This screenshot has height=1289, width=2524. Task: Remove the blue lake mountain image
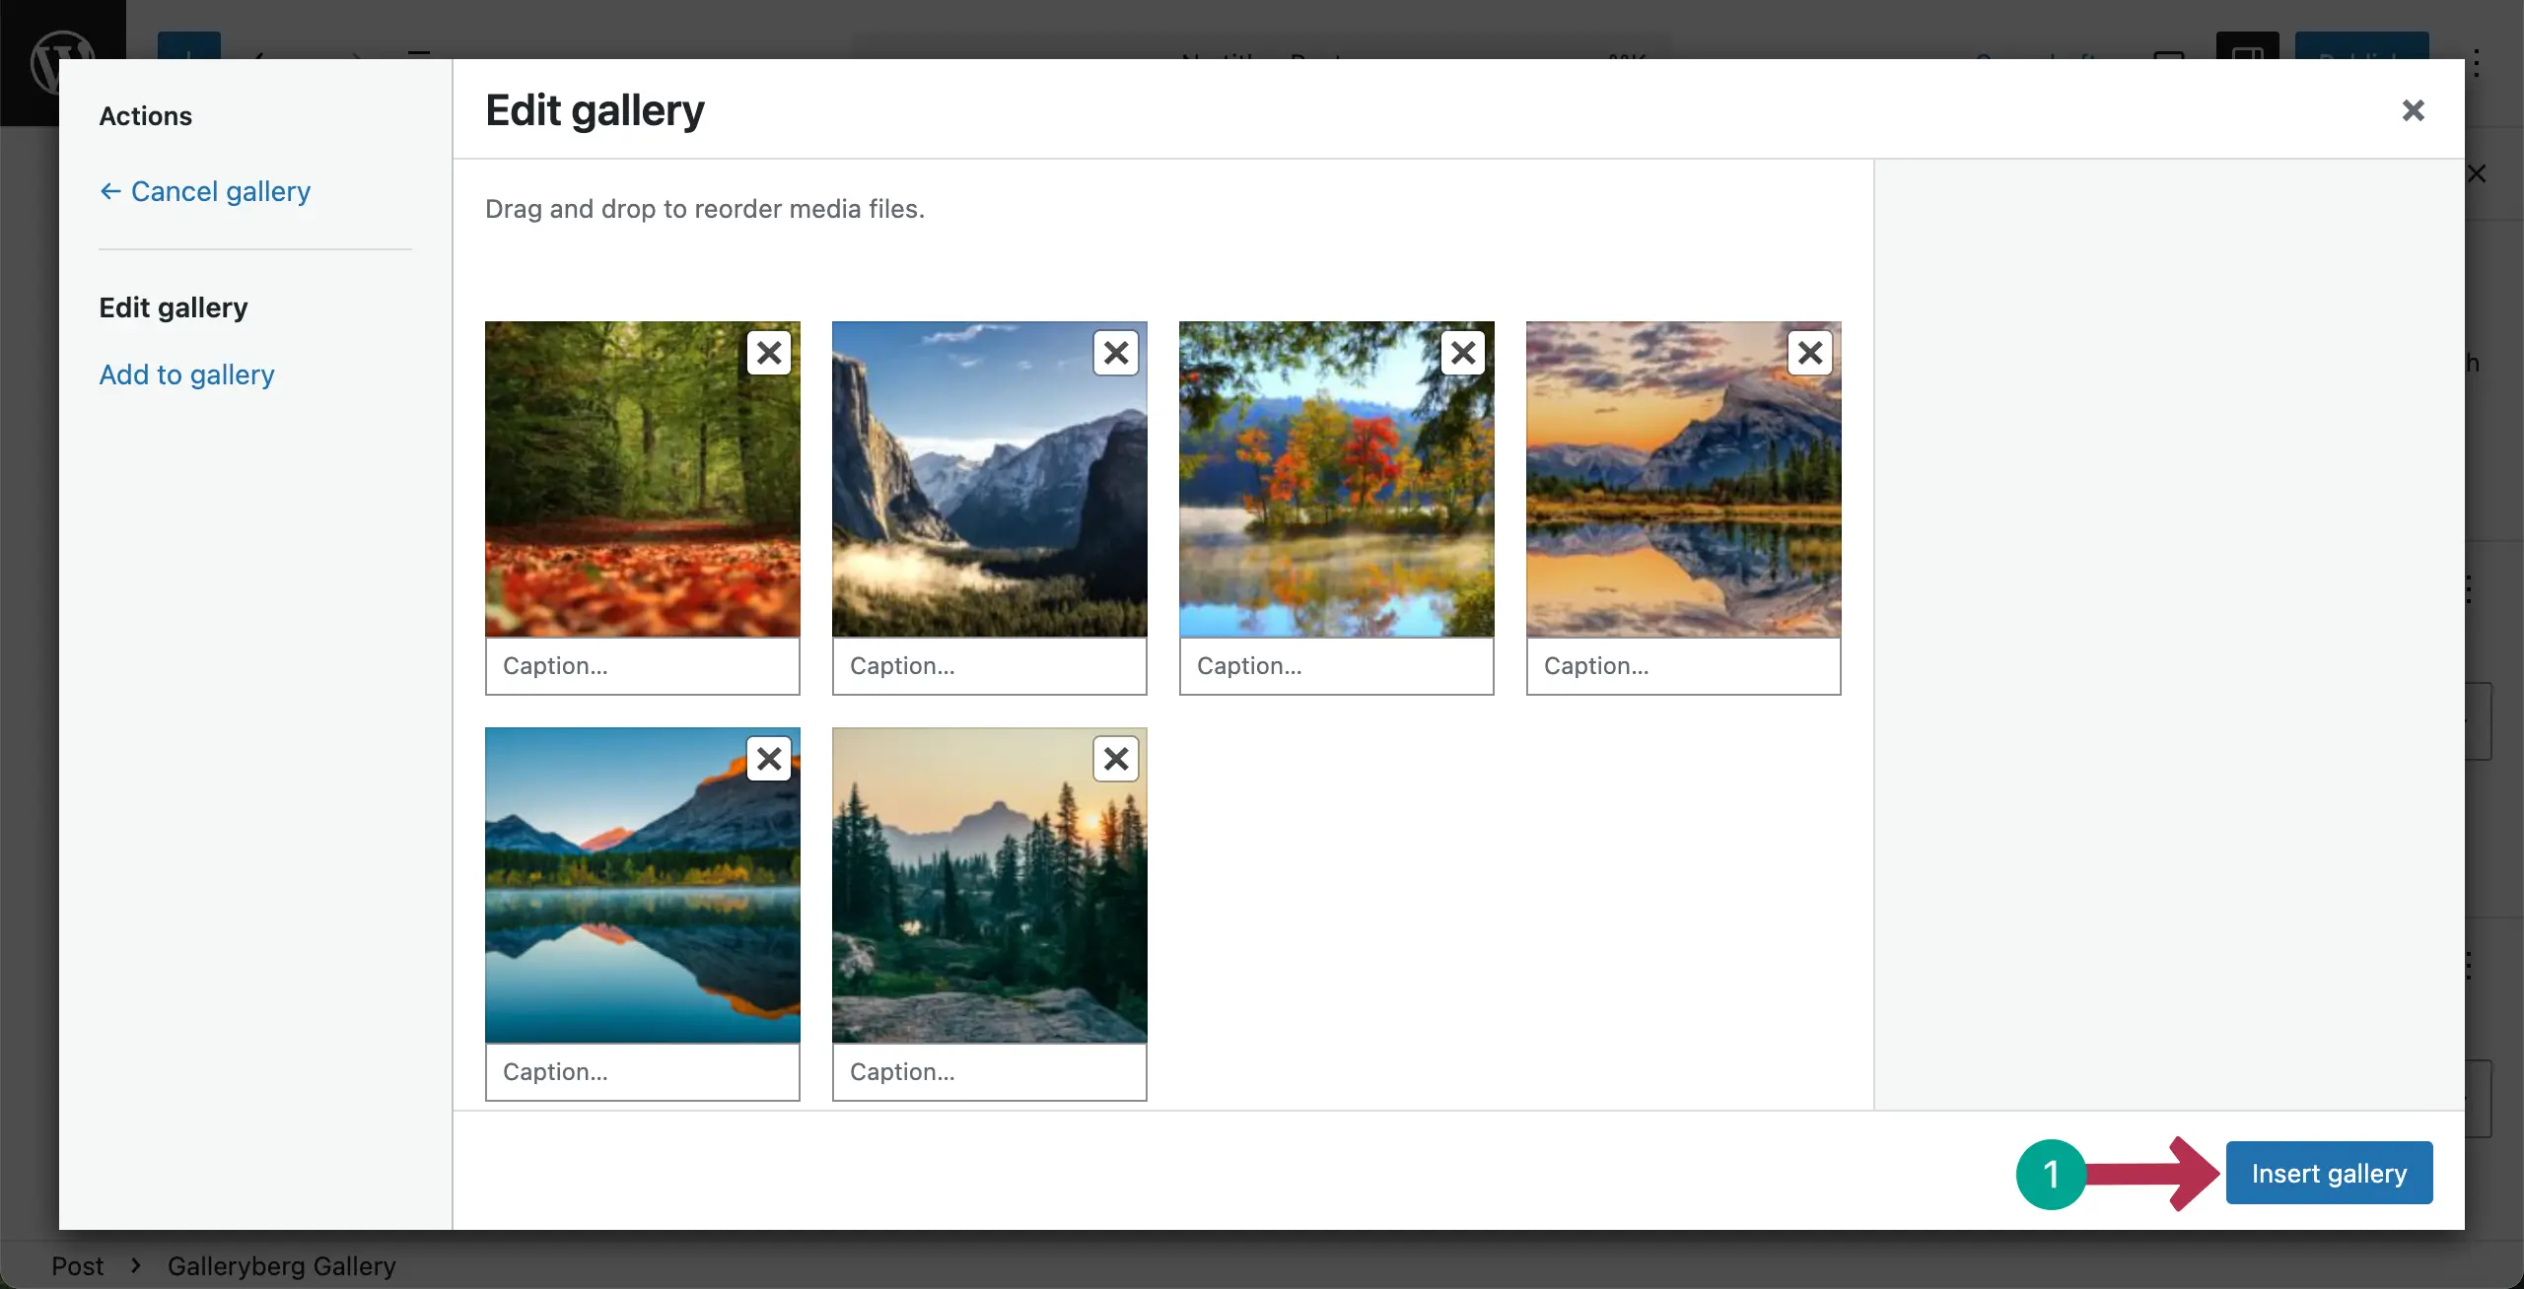(769, 759)
